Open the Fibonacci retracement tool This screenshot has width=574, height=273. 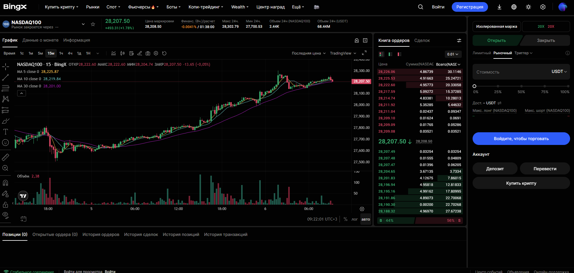[x=5, y=88]
